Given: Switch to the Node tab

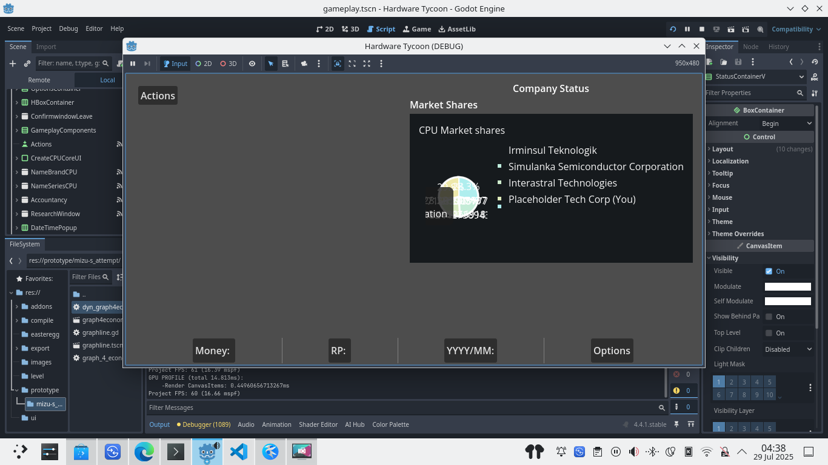Looking at the screenshot, I should (x=750, y=47).
